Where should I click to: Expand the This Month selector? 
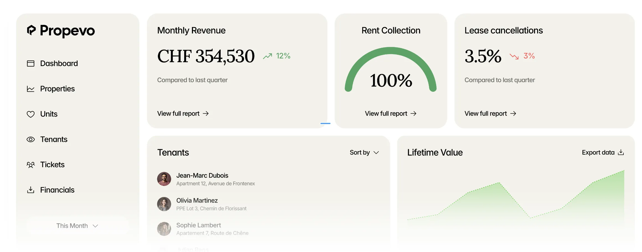coord(76,225)
